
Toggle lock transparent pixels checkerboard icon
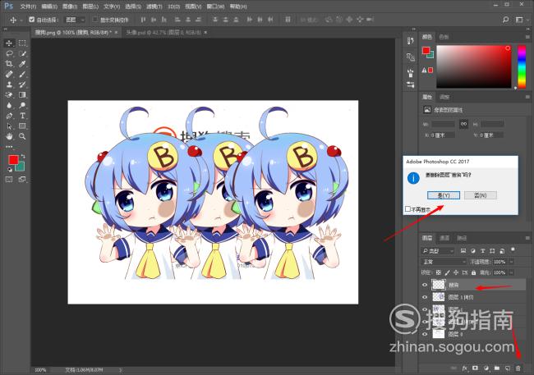point(439,272)
